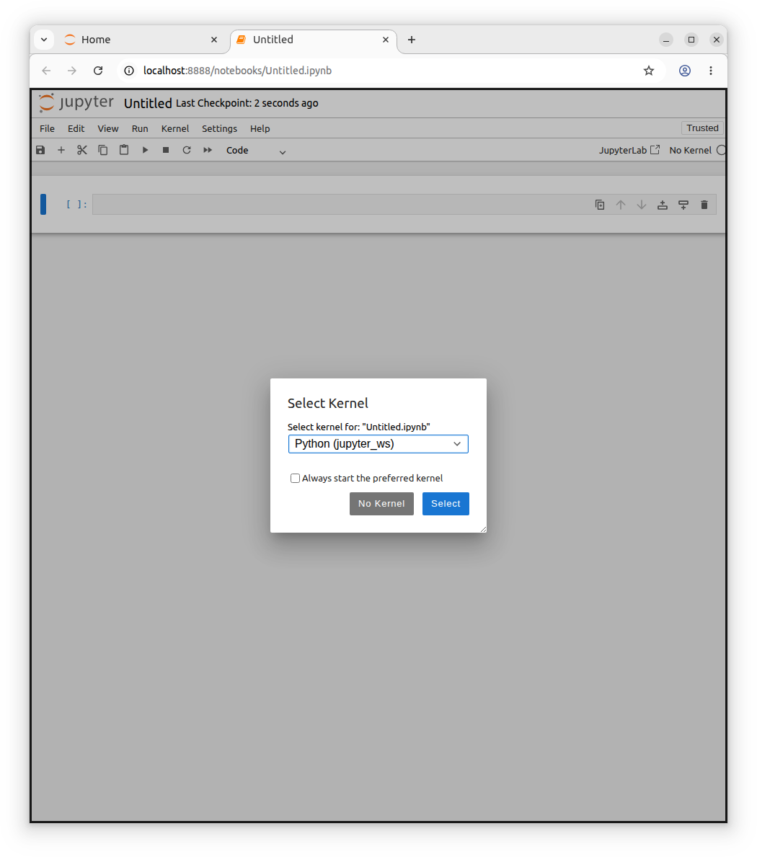Open the Python (jupyter_ws) kernel dropdown
The image size is (757, 857).
pos(378,444)
